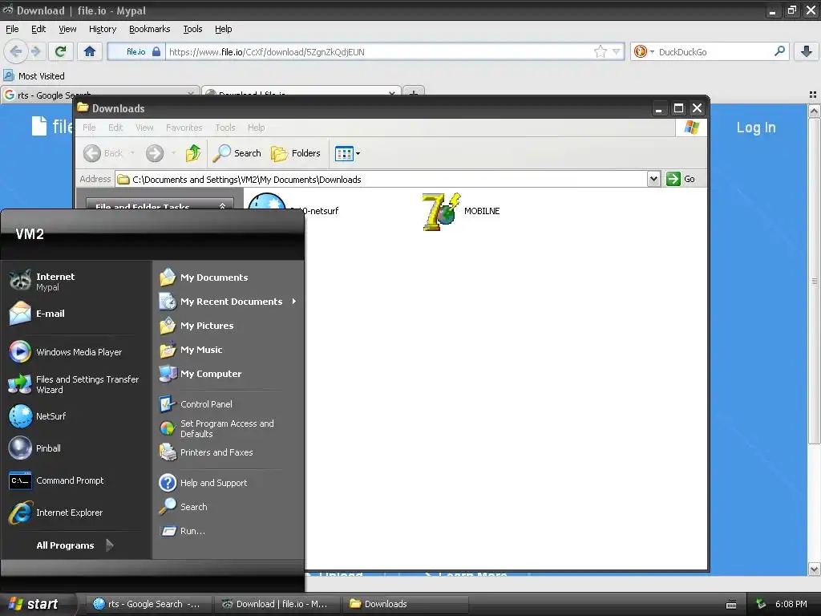Switch to rts - Google Search taskbar button
Image resolution: width=821 pixels, height=616 pixels.
coord(148,604)
